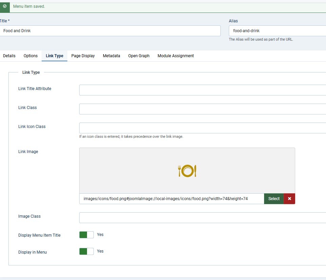Screen dimensions: 326x280
Task: Open the Metadata tab
Action: [111, 56]
